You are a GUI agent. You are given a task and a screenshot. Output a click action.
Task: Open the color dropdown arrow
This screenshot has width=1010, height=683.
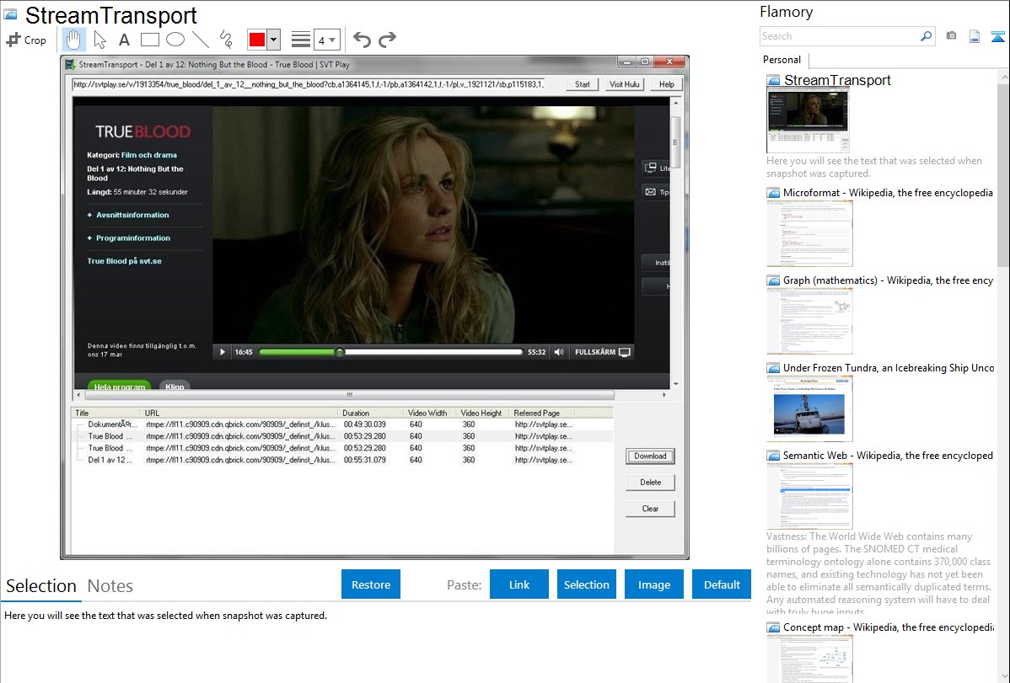tap(273, 40)
